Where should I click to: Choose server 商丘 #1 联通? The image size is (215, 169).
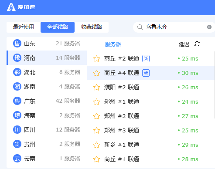[122, 159]
